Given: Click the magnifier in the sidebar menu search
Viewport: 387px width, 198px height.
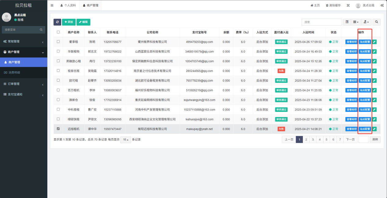Looking at the screenshot, I should pyautogui.click(x=41, y=30).
